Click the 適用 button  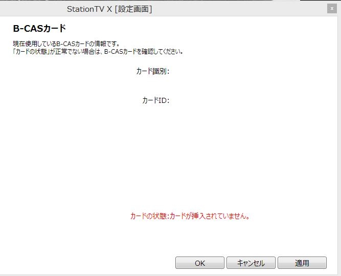pyautogui.click(x=302, y=263)
